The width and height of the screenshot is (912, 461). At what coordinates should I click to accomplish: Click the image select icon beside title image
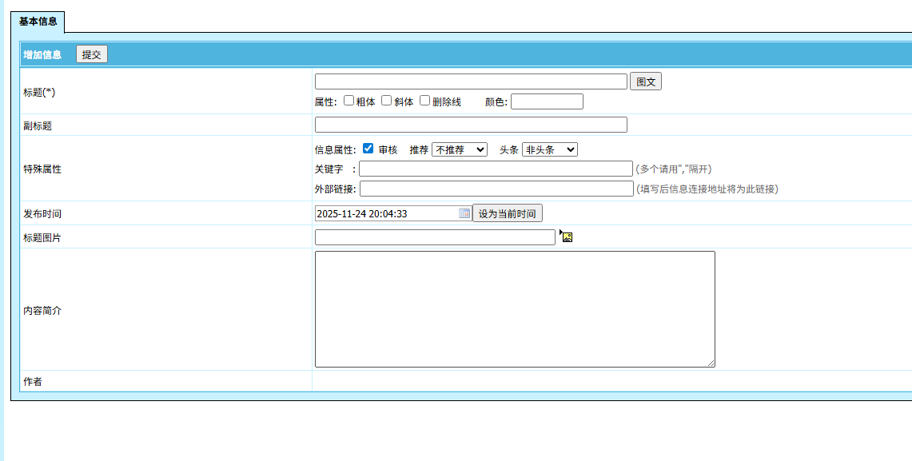coord(567,236)
